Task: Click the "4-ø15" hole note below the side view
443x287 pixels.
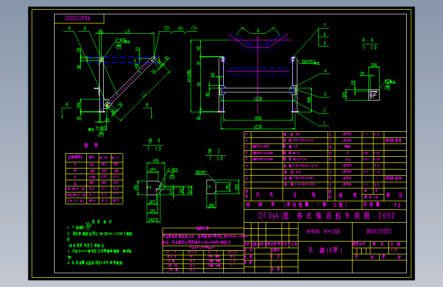Action: point(101,128)
